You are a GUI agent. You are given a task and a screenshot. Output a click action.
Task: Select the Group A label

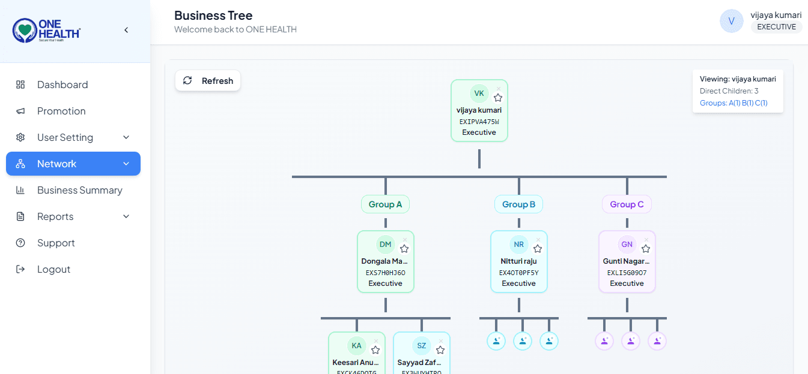386,204
